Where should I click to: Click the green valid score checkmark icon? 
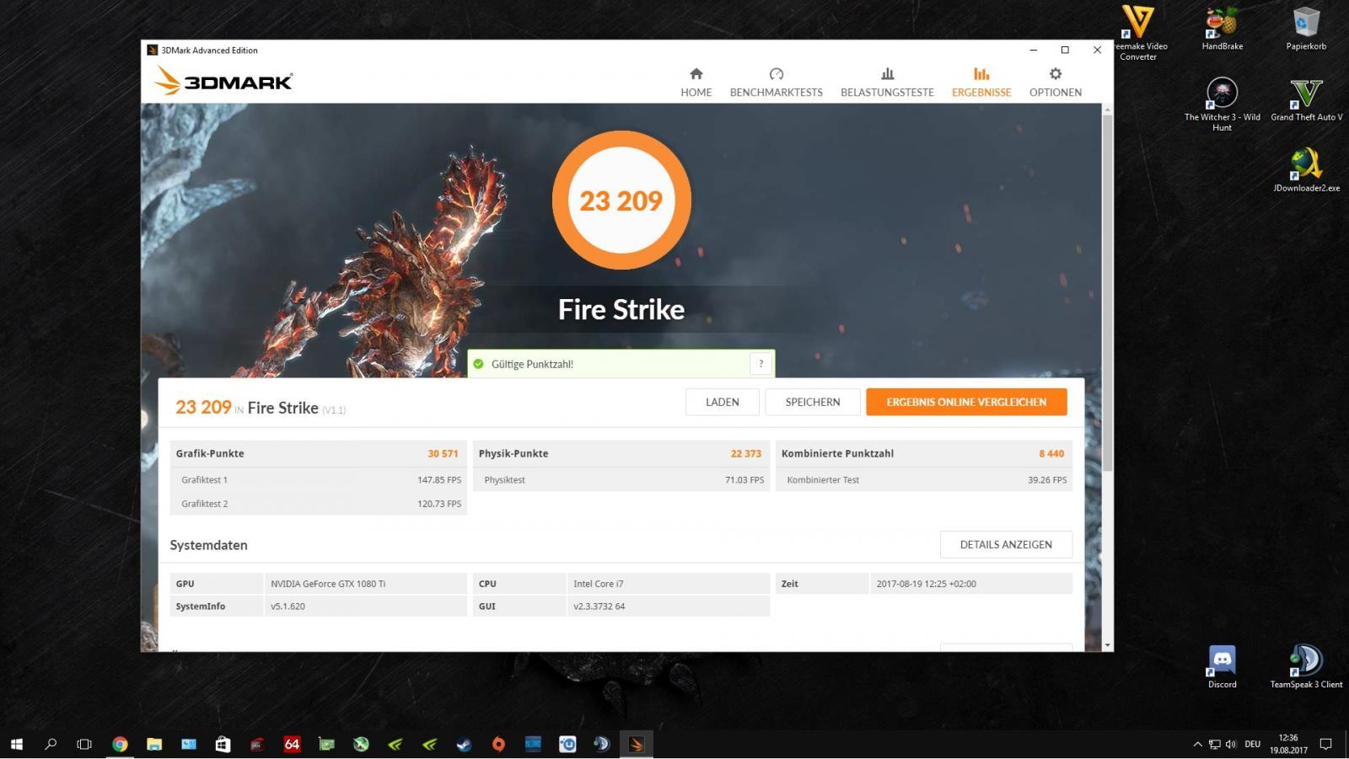coord(478,364)
